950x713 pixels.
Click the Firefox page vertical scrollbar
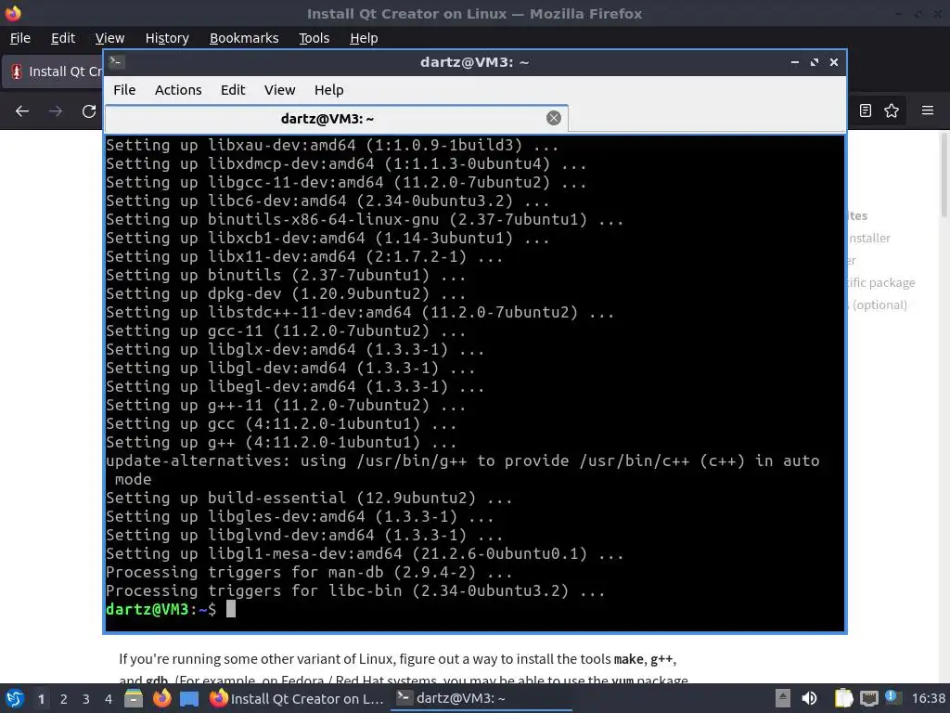coord(944,175)
